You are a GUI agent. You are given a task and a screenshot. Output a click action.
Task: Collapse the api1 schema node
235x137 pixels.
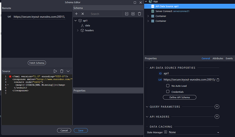(76, 20)
